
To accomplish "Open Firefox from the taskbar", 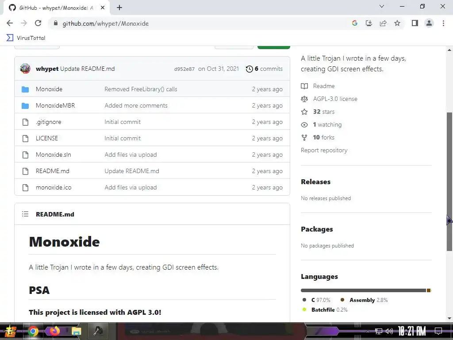I will [x=54, y=331].
